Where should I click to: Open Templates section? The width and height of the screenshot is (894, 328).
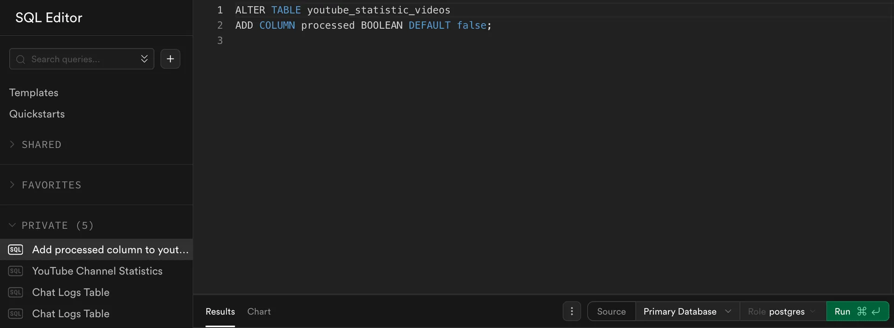(34, 92)
